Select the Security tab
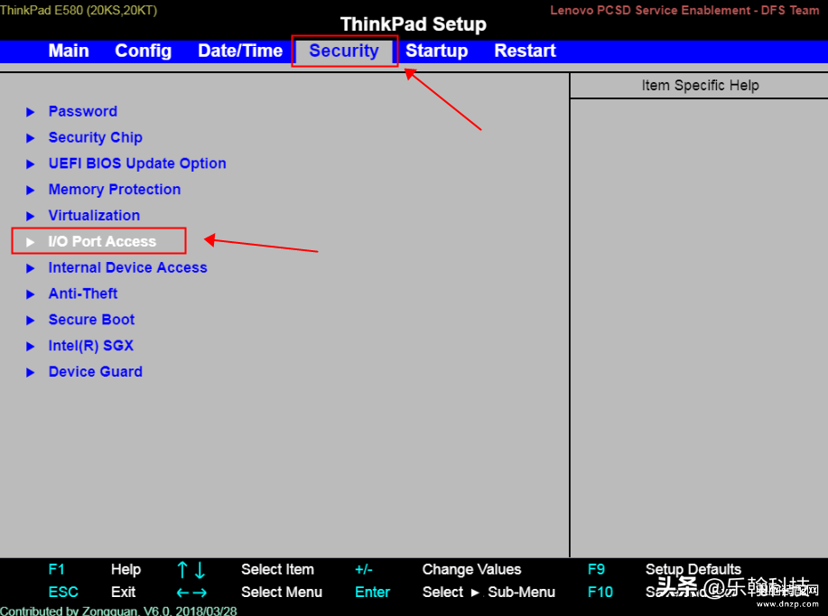828x616 pixels. coord(344,51)
